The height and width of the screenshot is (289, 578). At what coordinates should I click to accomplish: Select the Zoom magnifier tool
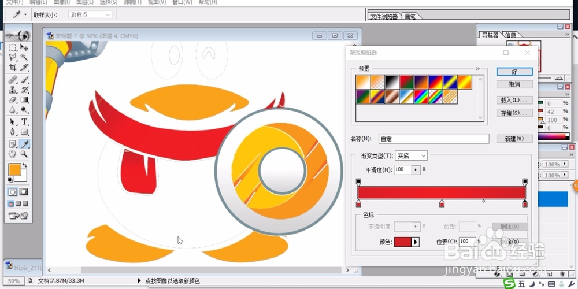(x=24, y=154)
